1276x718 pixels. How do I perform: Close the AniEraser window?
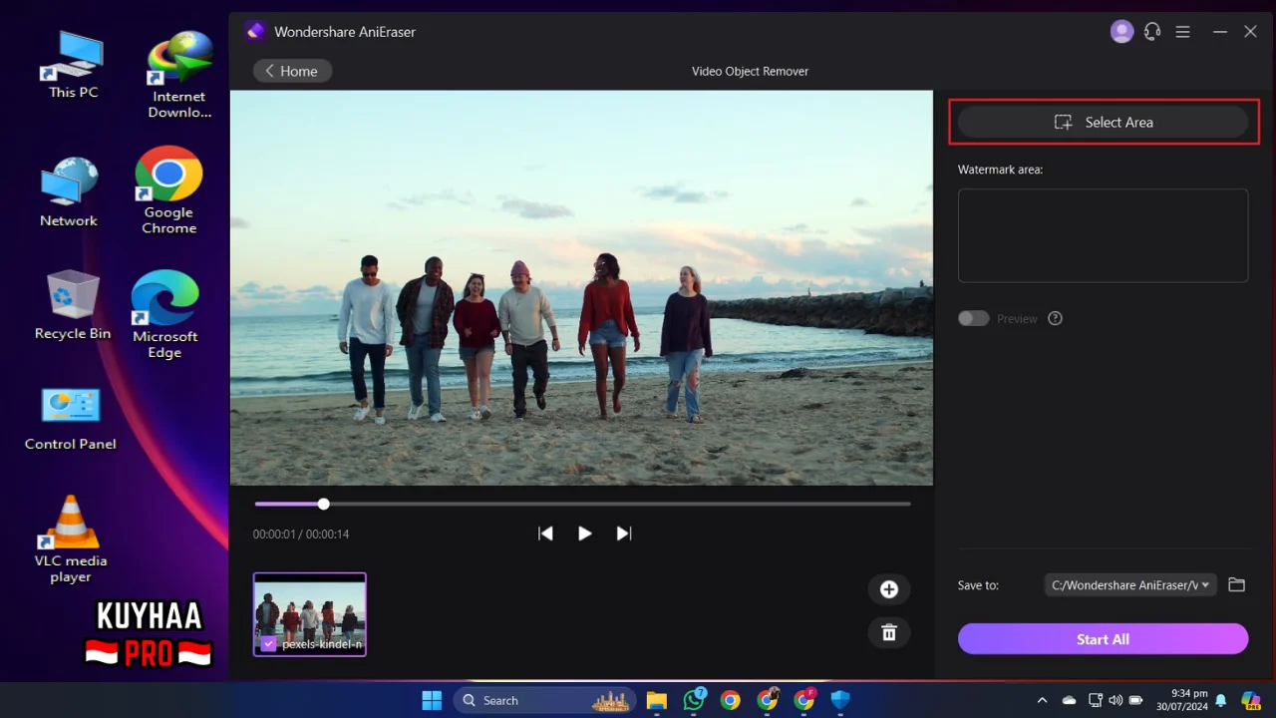(x=1250, y=32)
